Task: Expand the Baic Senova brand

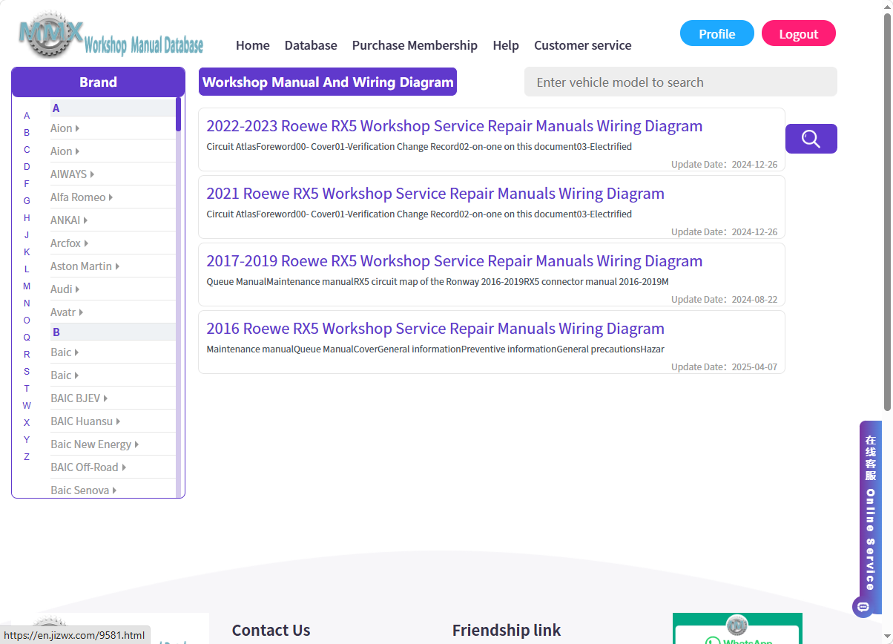Action: [83, 490]
